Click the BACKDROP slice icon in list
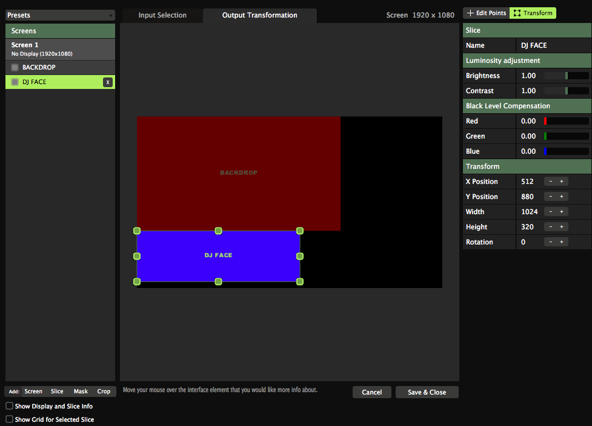 pyautogui.click(x=15, y=67)
